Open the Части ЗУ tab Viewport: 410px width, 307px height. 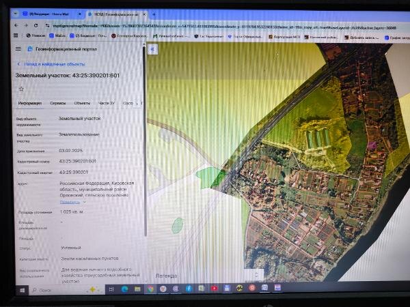coord(107,103)
